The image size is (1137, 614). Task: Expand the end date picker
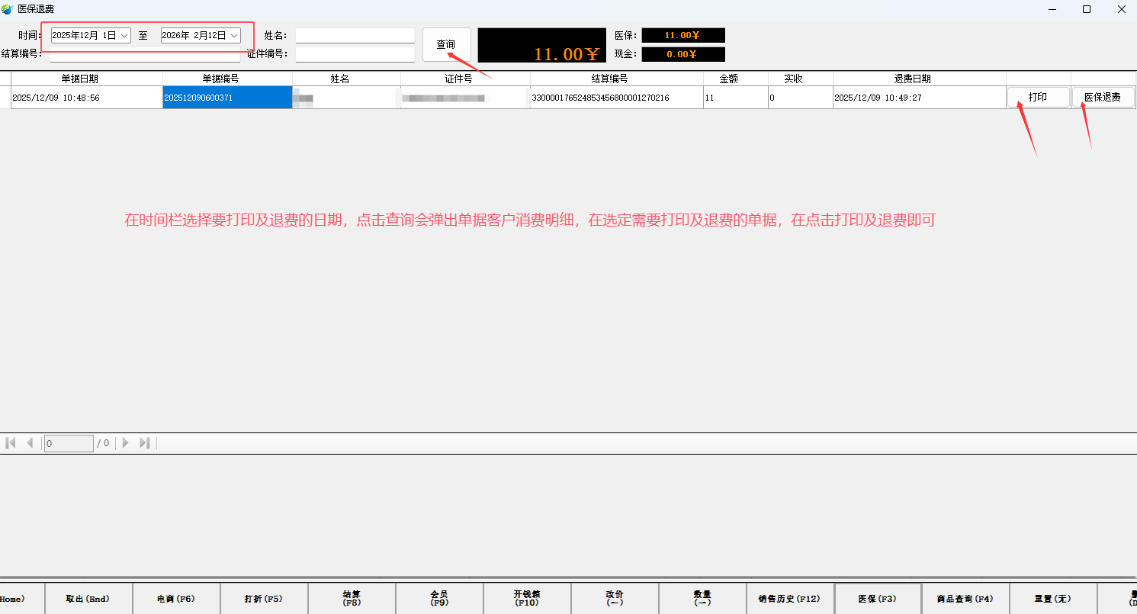coord(234,36)
